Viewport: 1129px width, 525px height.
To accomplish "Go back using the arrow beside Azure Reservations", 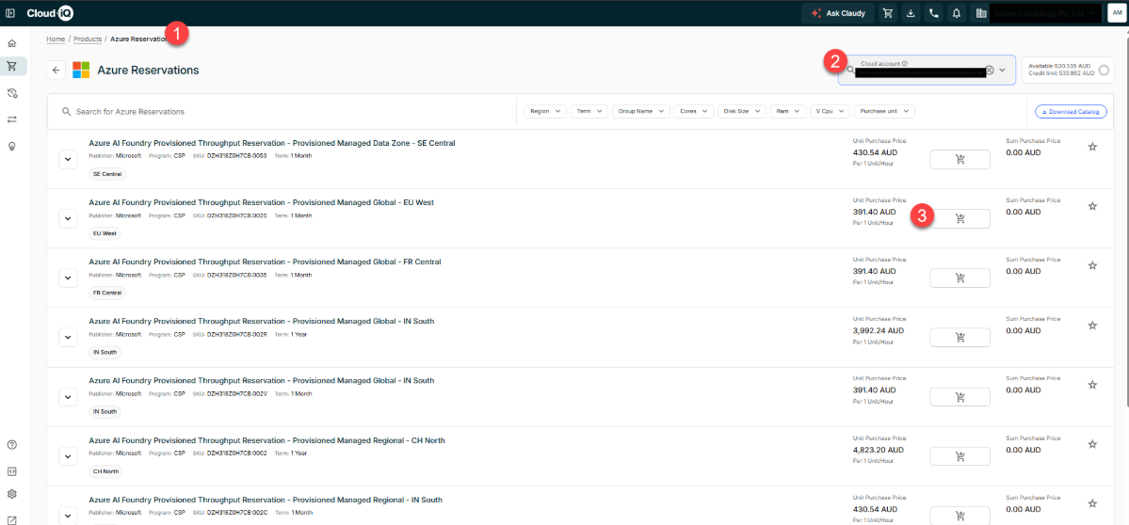I will point(56,70).
